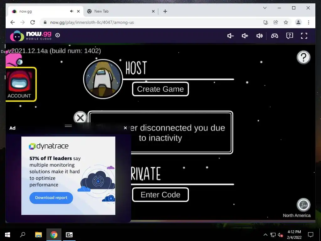Click the Host crewmate ship avatar
Image resolution: width=321 pixels, height=241 pixels.
[103, 79]
